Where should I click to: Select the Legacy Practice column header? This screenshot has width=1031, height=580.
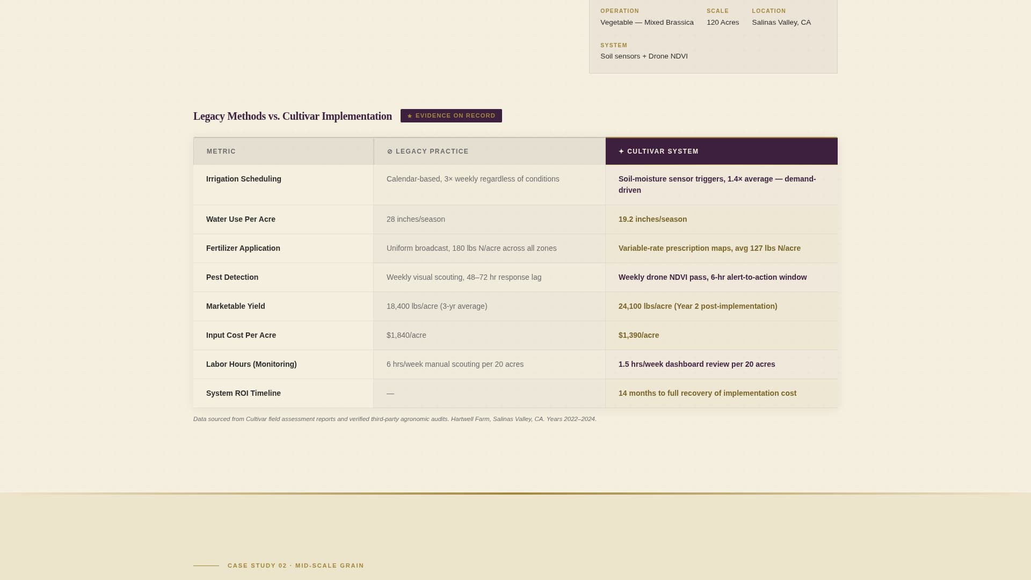[x=490, y=151]
